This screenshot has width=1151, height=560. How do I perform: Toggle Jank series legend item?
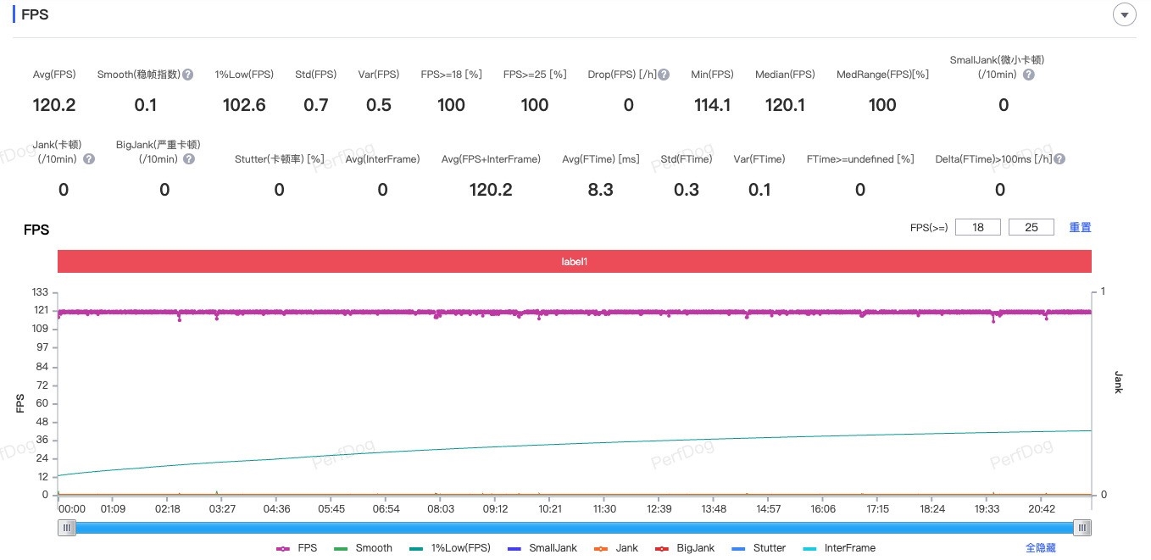[x=616, y=548]
